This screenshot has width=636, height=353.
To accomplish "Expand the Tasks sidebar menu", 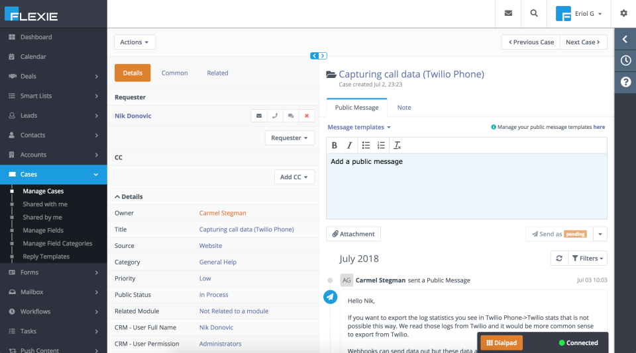I will click(x=54, y=331).
